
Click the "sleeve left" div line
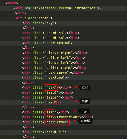coord(54,63)
